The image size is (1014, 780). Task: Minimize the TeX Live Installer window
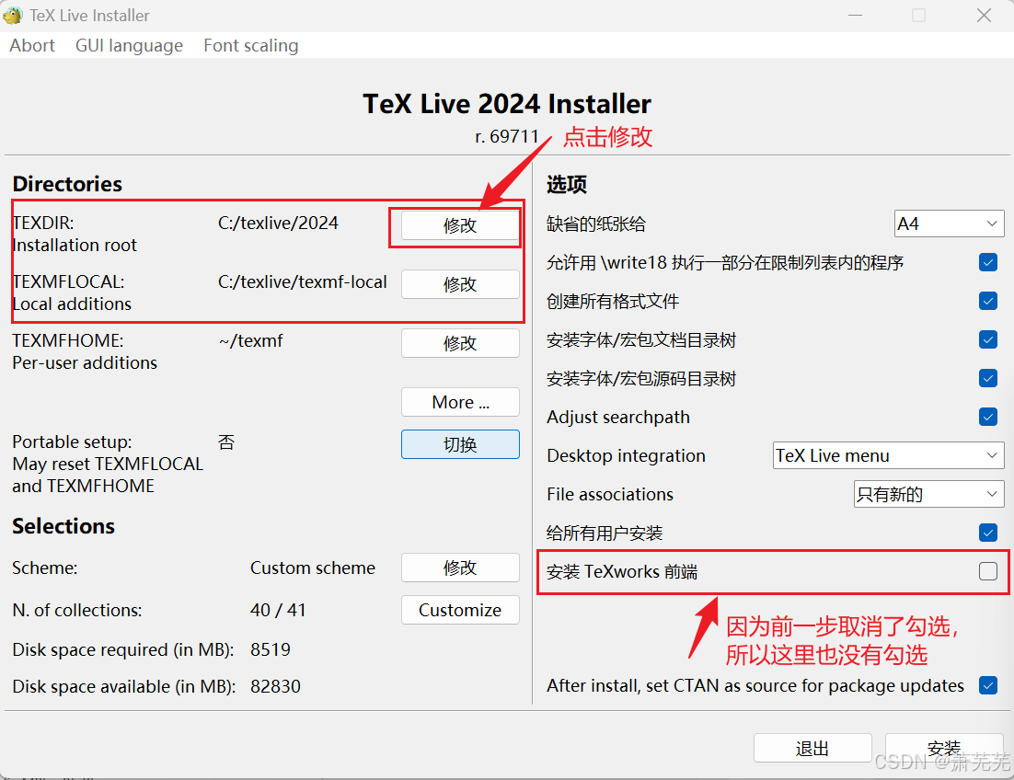click(855, 15)
